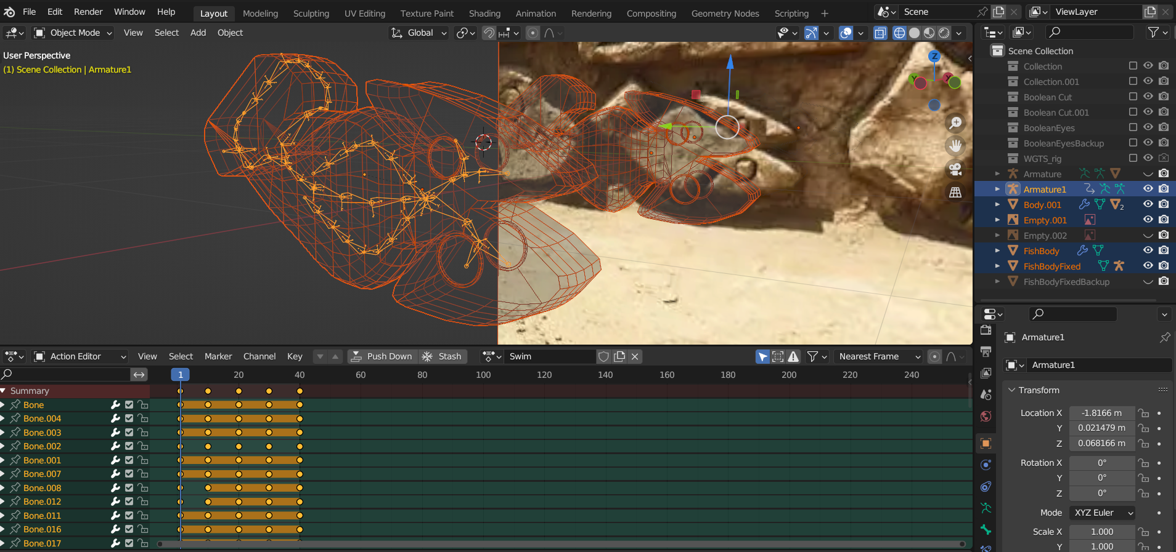Open the Object Mode dropdown
Screen dimensions: 1176x552
click(73, 33)
